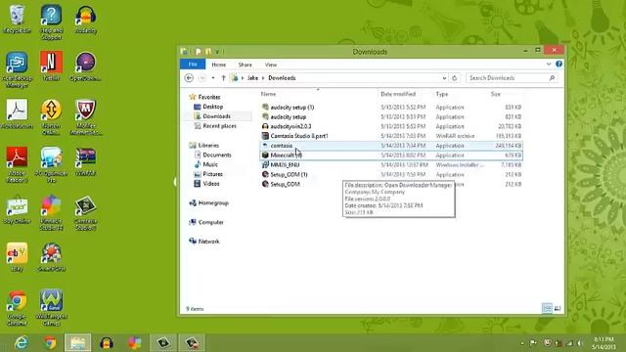The width and height of the screenshot is (626, 352).
Task: Select the camtasia application file
Action: click(x=391, y=146)
